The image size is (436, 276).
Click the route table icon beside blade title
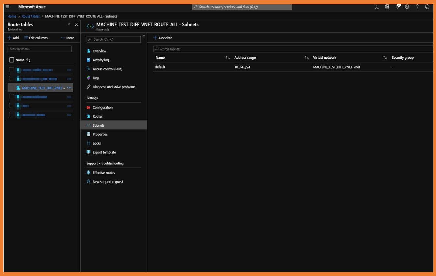(90, 26)
